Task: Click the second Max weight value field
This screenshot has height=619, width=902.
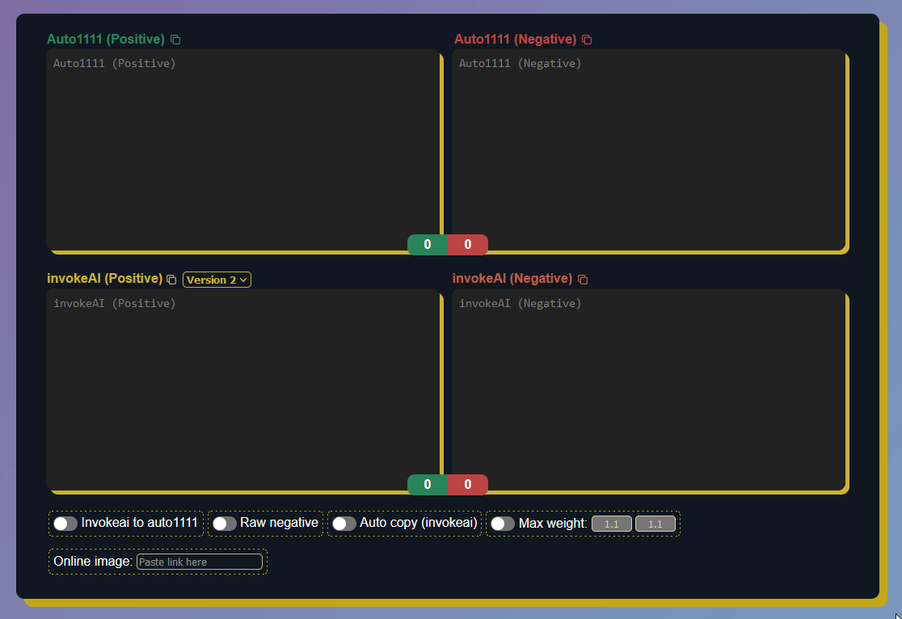Action: 655,524
